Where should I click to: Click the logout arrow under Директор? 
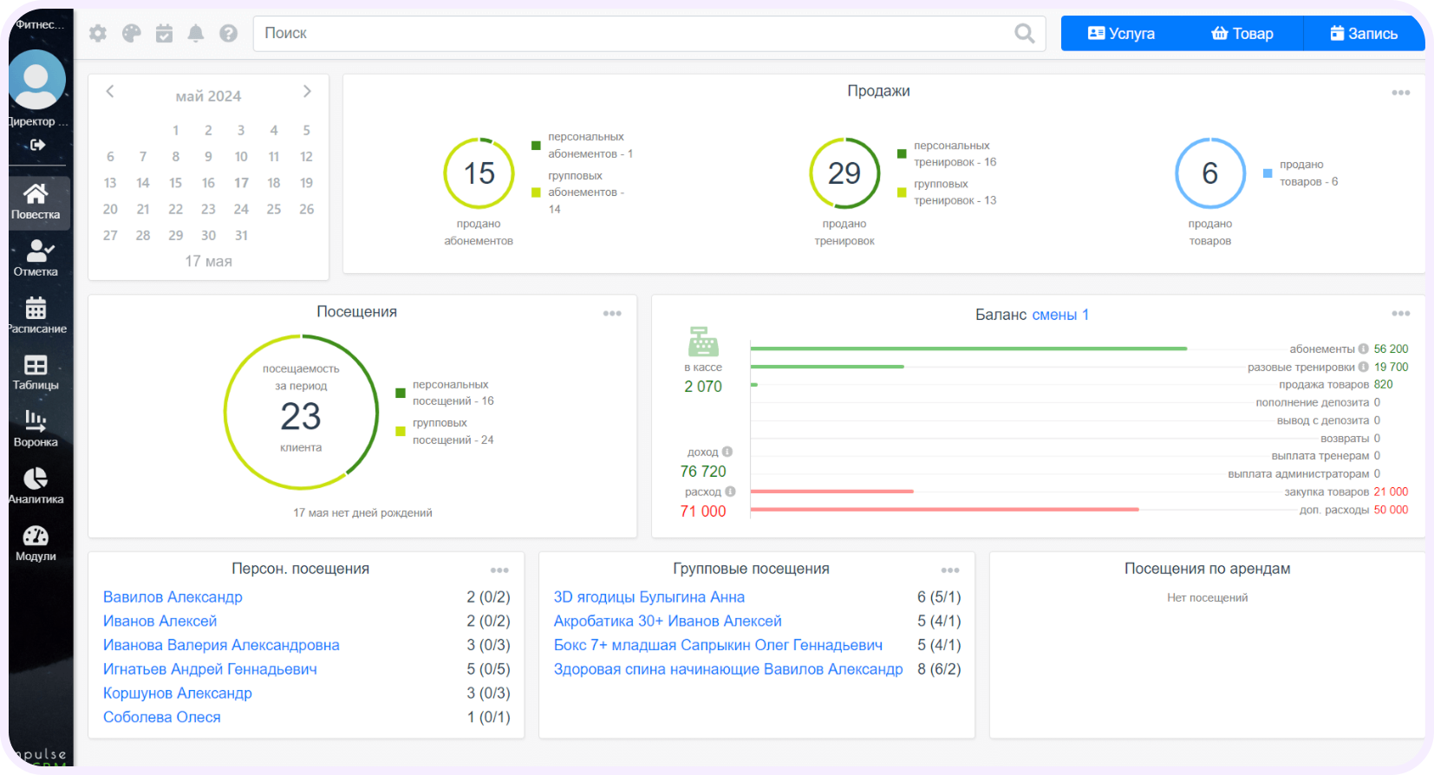37,145
